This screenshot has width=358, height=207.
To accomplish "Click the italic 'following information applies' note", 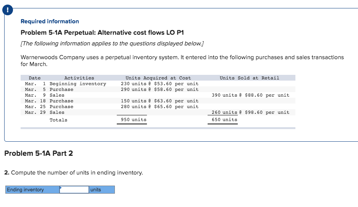I will pos(112,44).
